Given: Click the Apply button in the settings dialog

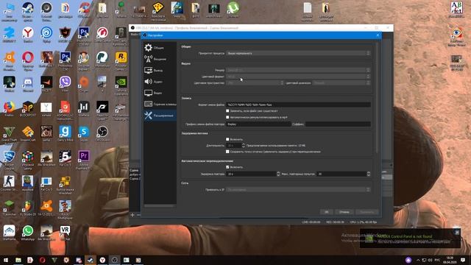Looking at the screenshot, I should (x=366, y=212).
